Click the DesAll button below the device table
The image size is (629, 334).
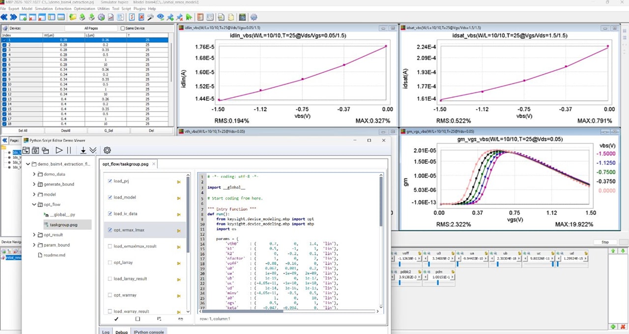65,130
